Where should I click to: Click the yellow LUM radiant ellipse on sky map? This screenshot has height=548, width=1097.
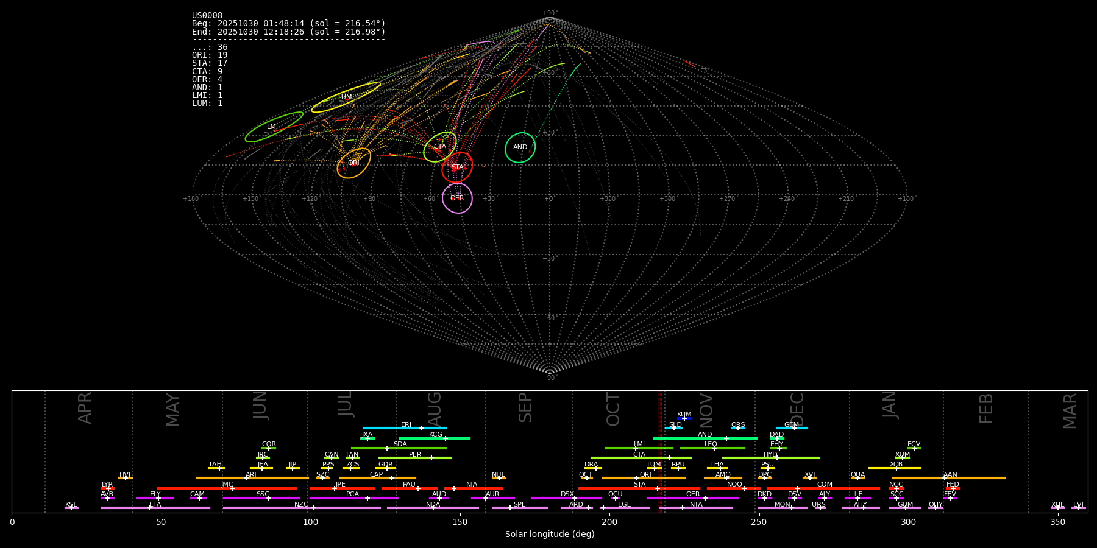346,97
